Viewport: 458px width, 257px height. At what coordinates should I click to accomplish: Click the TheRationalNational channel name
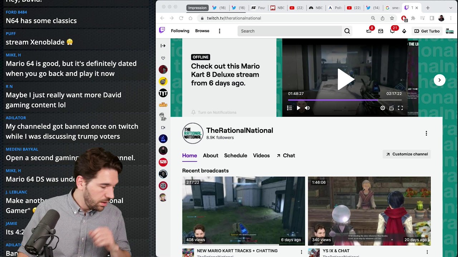click(240, 131)
